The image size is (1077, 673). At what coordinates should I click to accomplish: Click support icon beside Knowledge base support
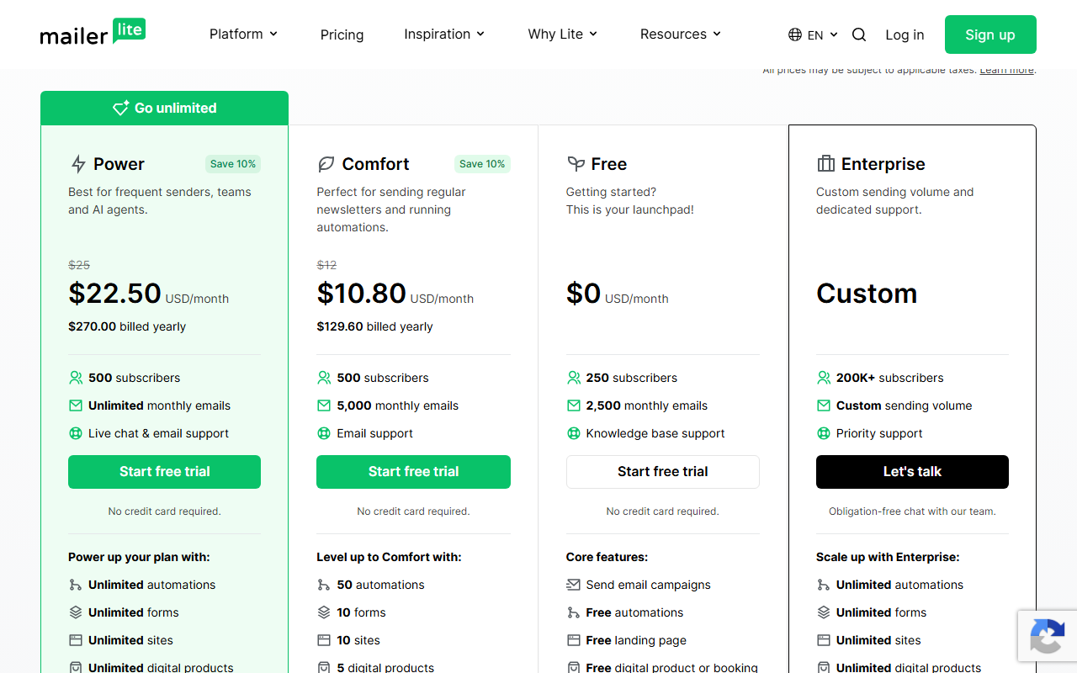click(574, 433)
